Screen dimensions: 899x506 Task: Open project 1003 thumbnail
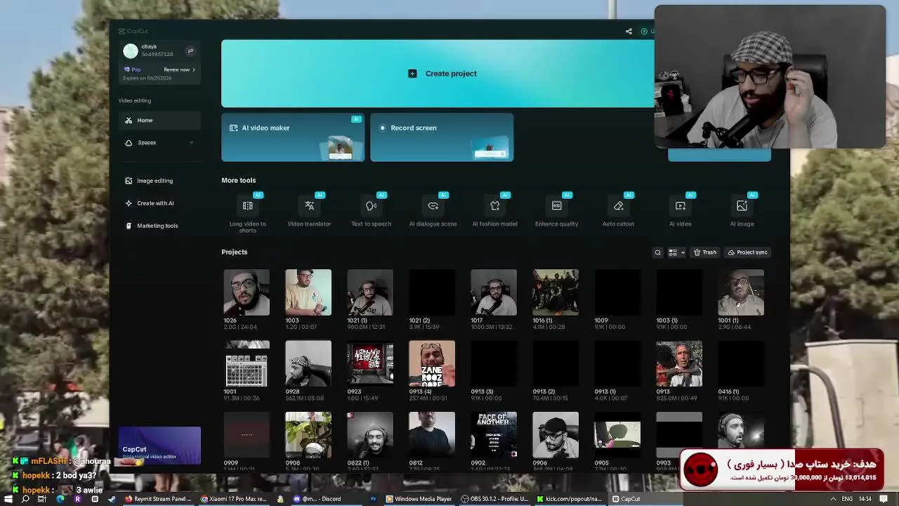coord(308,292)
